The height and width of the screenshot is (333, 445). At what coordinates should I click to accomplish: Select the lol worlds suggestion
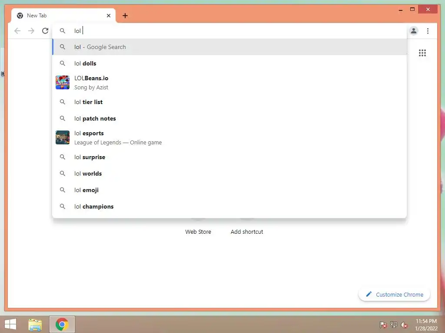pos(229,173)
